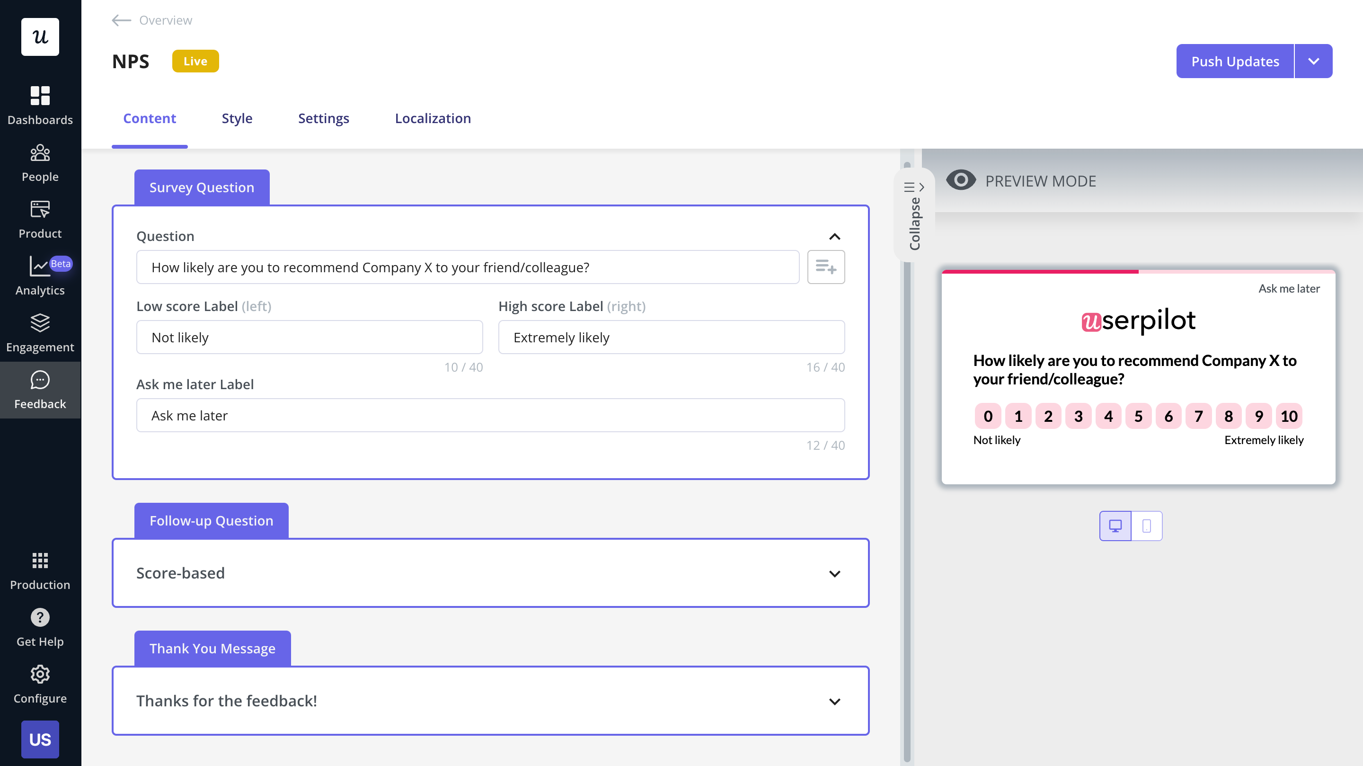
Task: Click the insert-list icon beside the Question field
Action: pyautogui.click(x=826, y=267)
